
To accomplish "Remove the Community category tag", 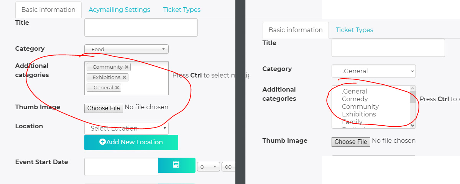I will [x=127, y=67].
